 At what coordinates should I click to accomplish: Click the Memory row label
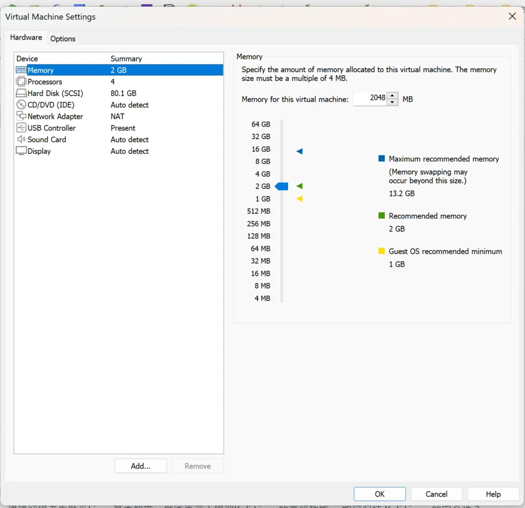(x=41, y=70)
